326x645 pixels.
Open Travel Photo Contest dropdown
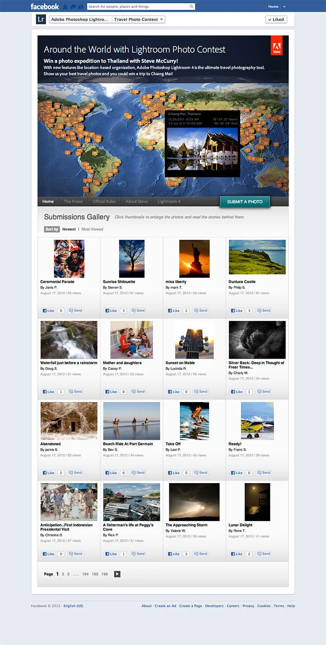pos(139,20)
